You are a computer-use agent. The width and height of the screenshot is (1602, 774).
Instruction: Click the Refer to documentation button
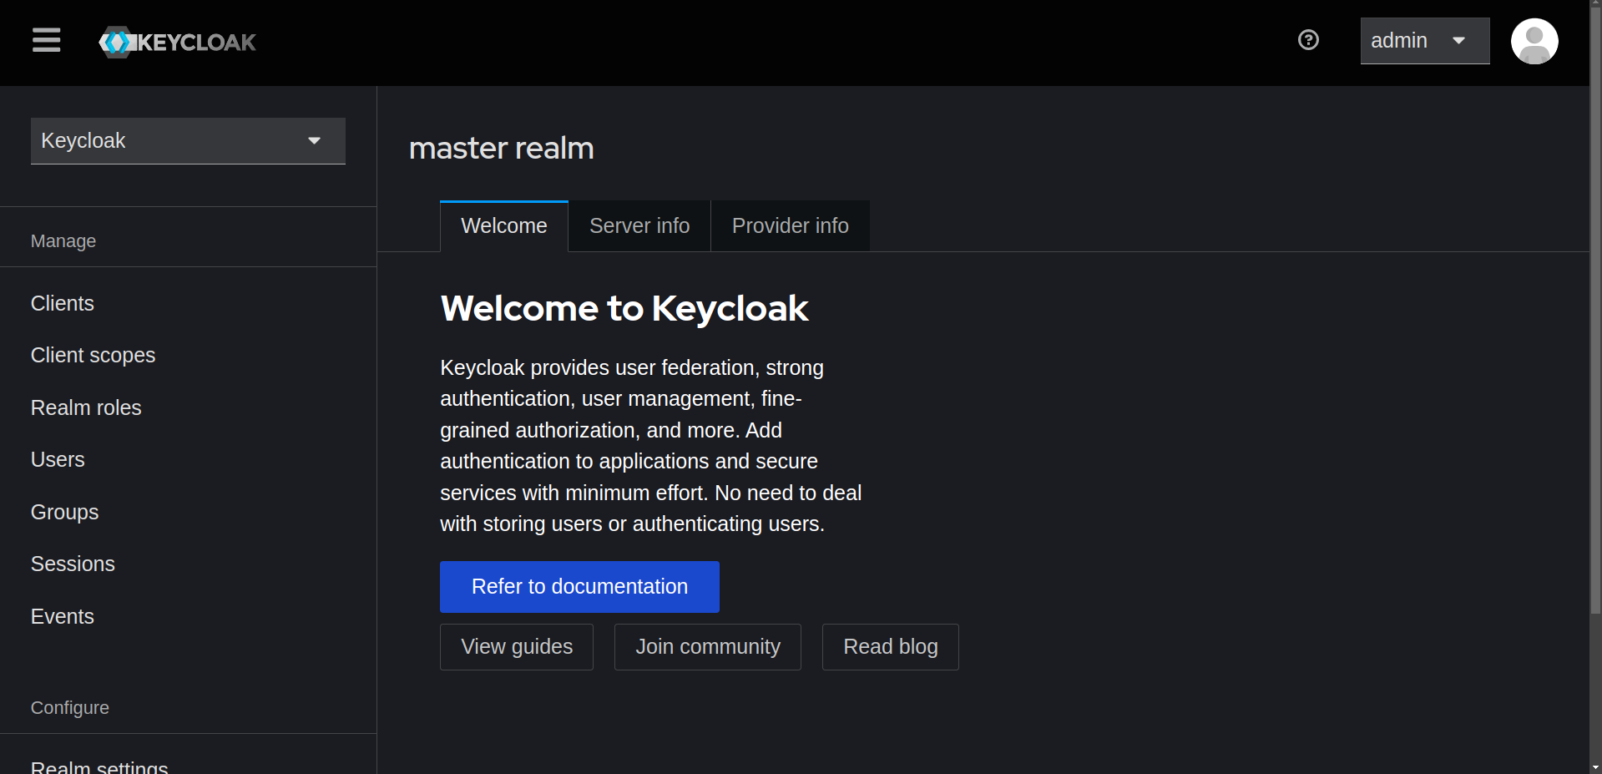[x=579, y=587]
